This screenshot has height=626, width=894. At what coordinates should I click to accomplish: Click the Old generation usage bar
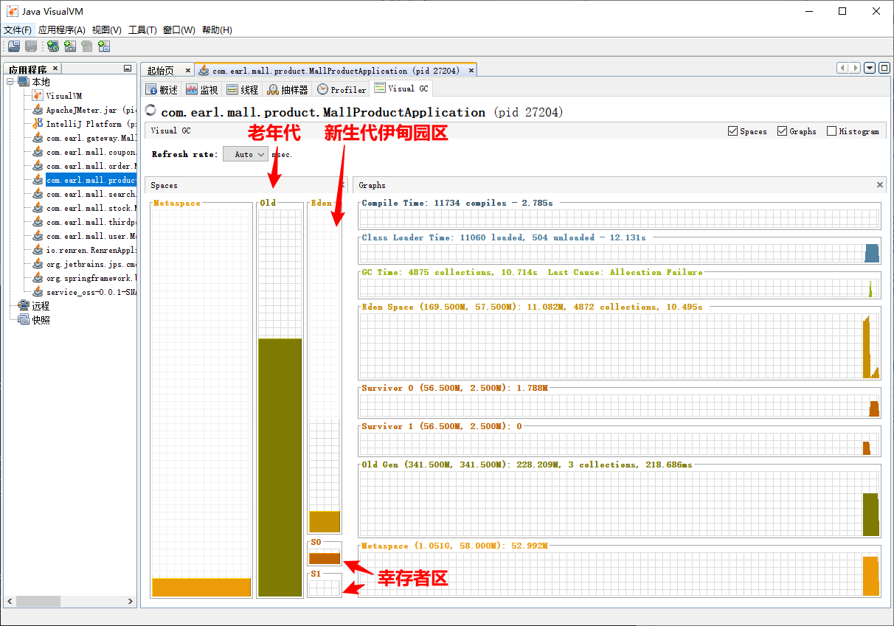(280, 467)
